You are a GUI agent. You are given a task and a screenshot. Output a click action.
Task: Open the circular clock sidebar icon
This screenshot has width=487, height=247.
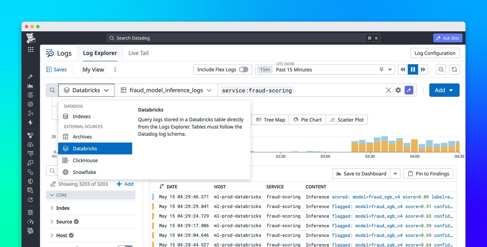point(31,200)
